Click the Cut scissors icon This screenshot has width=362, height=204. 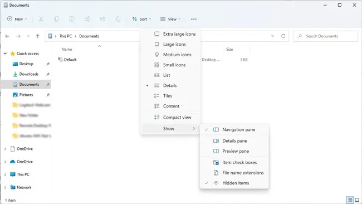point(41,19)
